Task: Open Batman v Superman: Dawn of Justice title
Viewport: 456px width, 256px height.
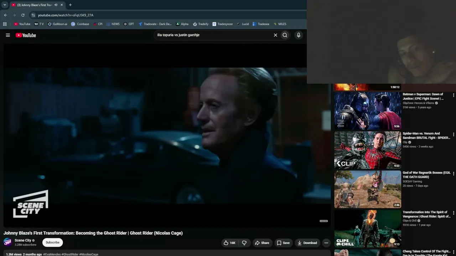Action: click(423, 96)
